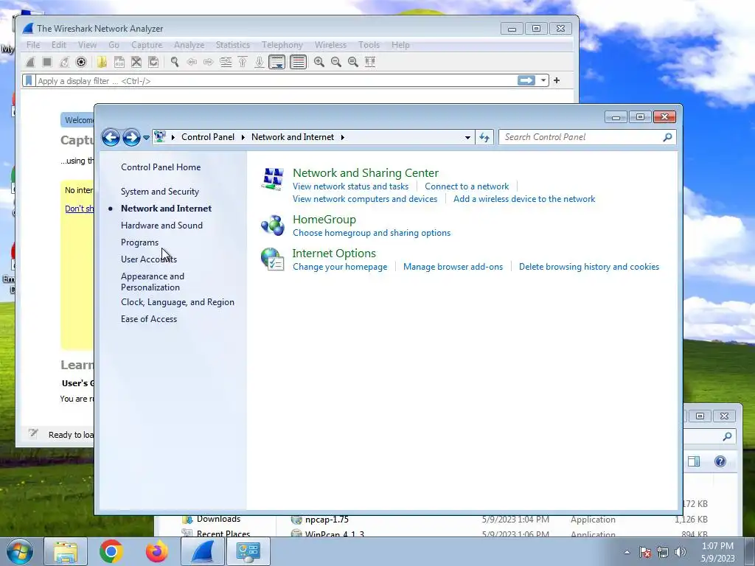
Task: Jump to the last packet in Wireshark
Action: pyautogui.click(x=260, y=62)
